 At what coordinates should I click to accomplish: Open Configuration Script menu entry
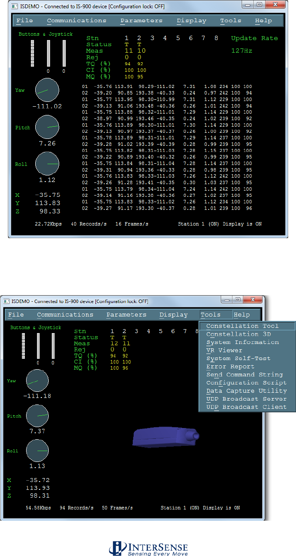(248, 383)
